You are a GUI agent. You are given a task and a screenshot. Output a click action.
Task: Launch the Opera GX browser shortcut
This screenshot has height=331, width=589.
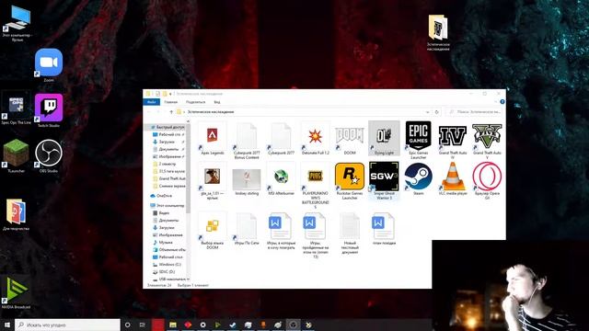[x=487, y=181]
